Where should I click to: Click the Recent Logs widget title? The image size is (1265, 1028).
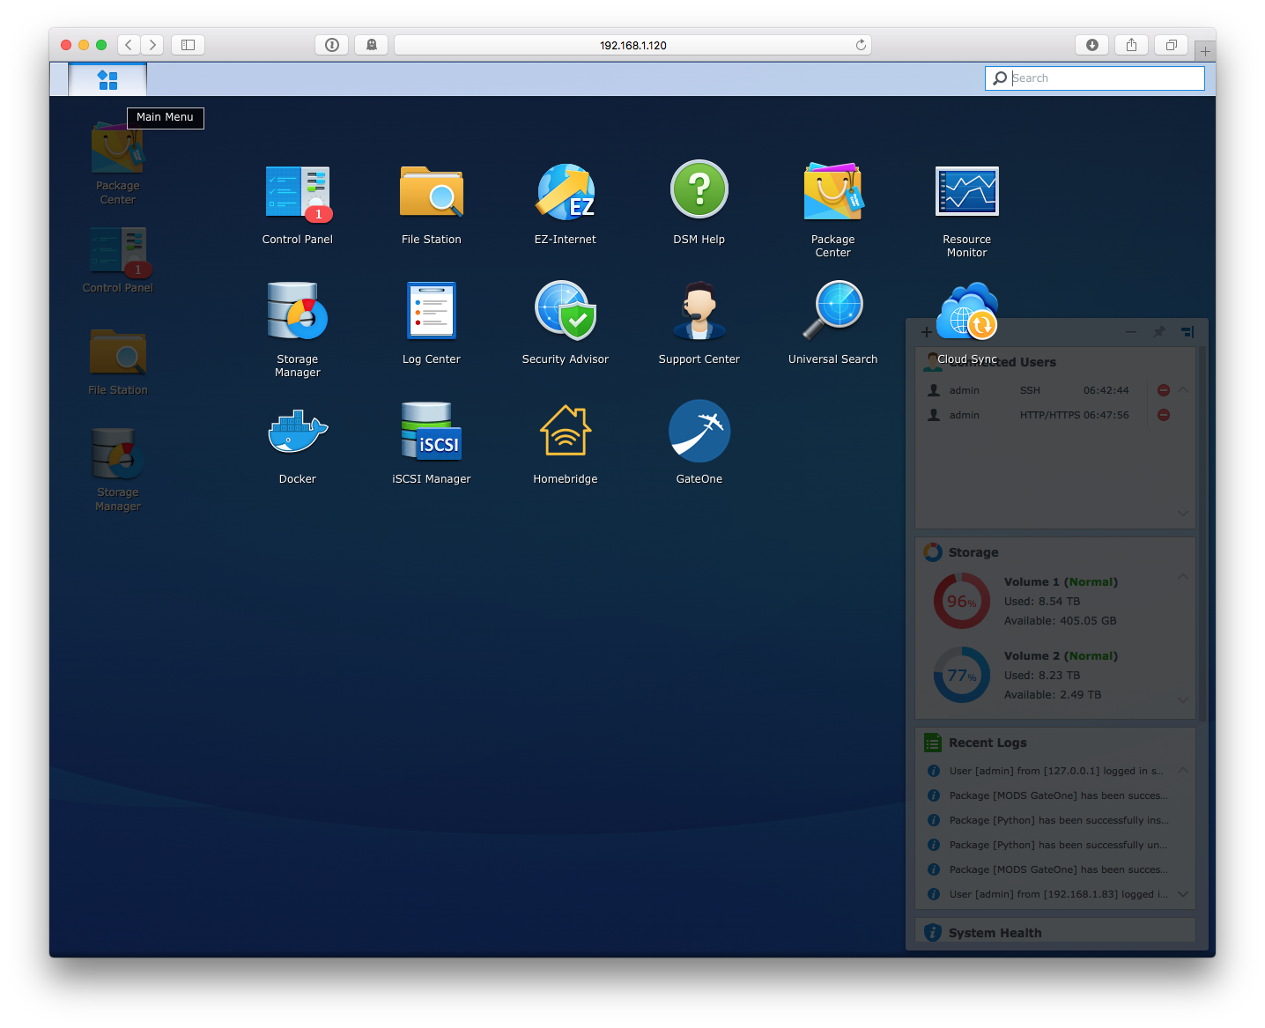[x=988, y=743]
